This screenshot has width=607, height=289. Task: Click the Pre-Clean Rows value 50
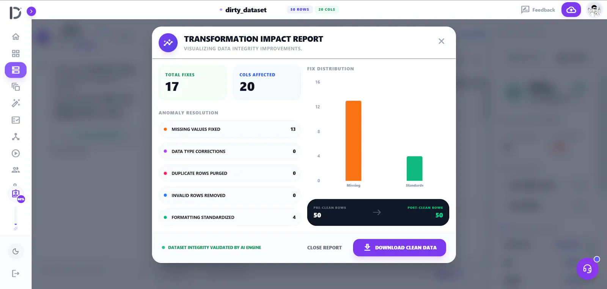[317, 215]
